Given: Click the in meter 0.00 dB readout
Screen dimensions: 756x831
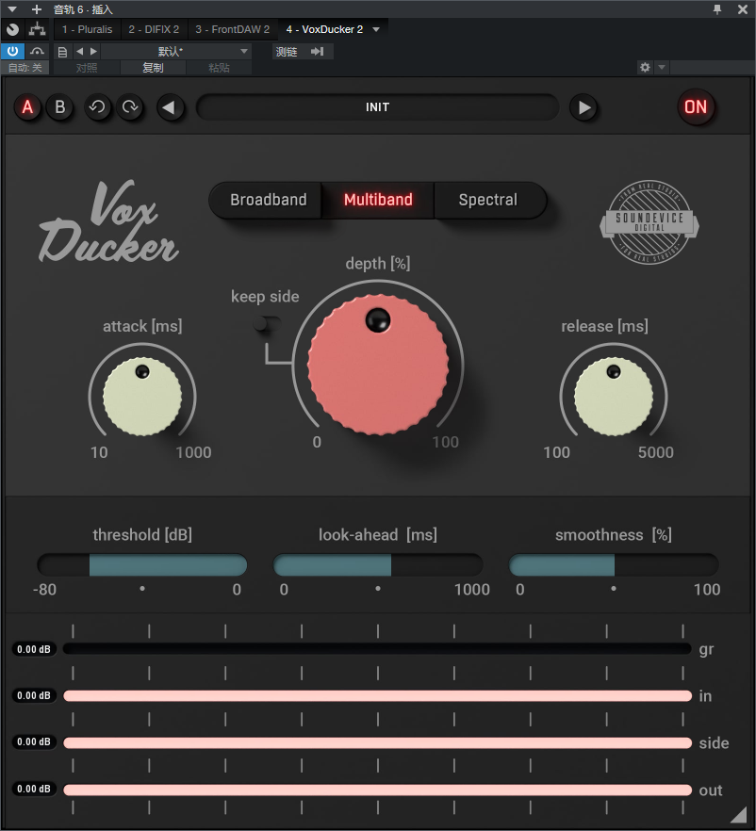Looking at the screenshot, I should click(34, 695).
